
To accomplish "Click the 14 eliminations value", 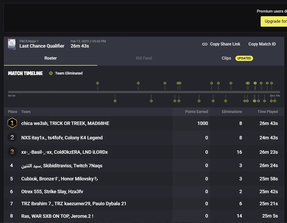I will coord(239,216).
